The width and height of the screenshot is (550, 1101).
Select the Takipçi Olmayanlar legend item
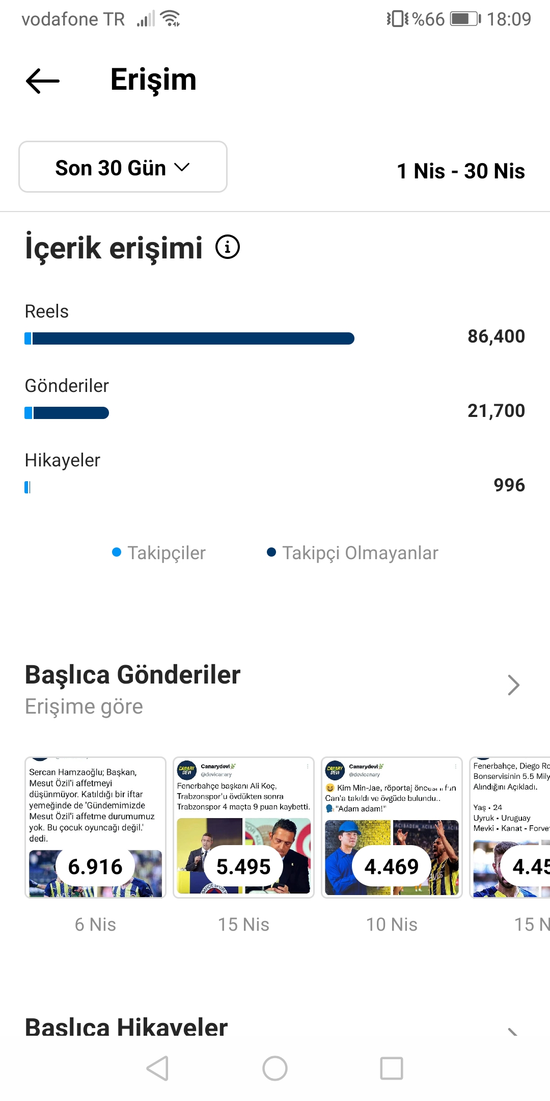tap(352, 553)
